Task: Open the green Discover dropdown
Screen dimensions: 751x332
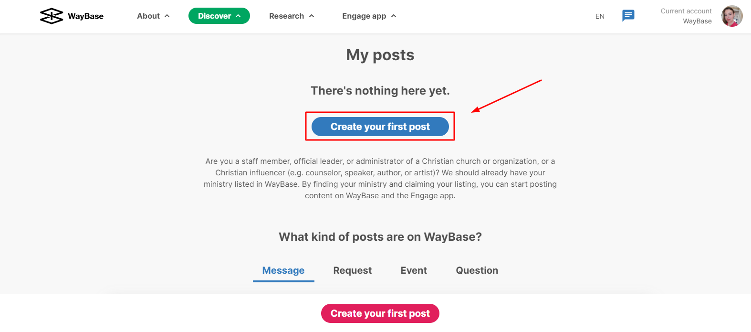Action: pos(219,16)
